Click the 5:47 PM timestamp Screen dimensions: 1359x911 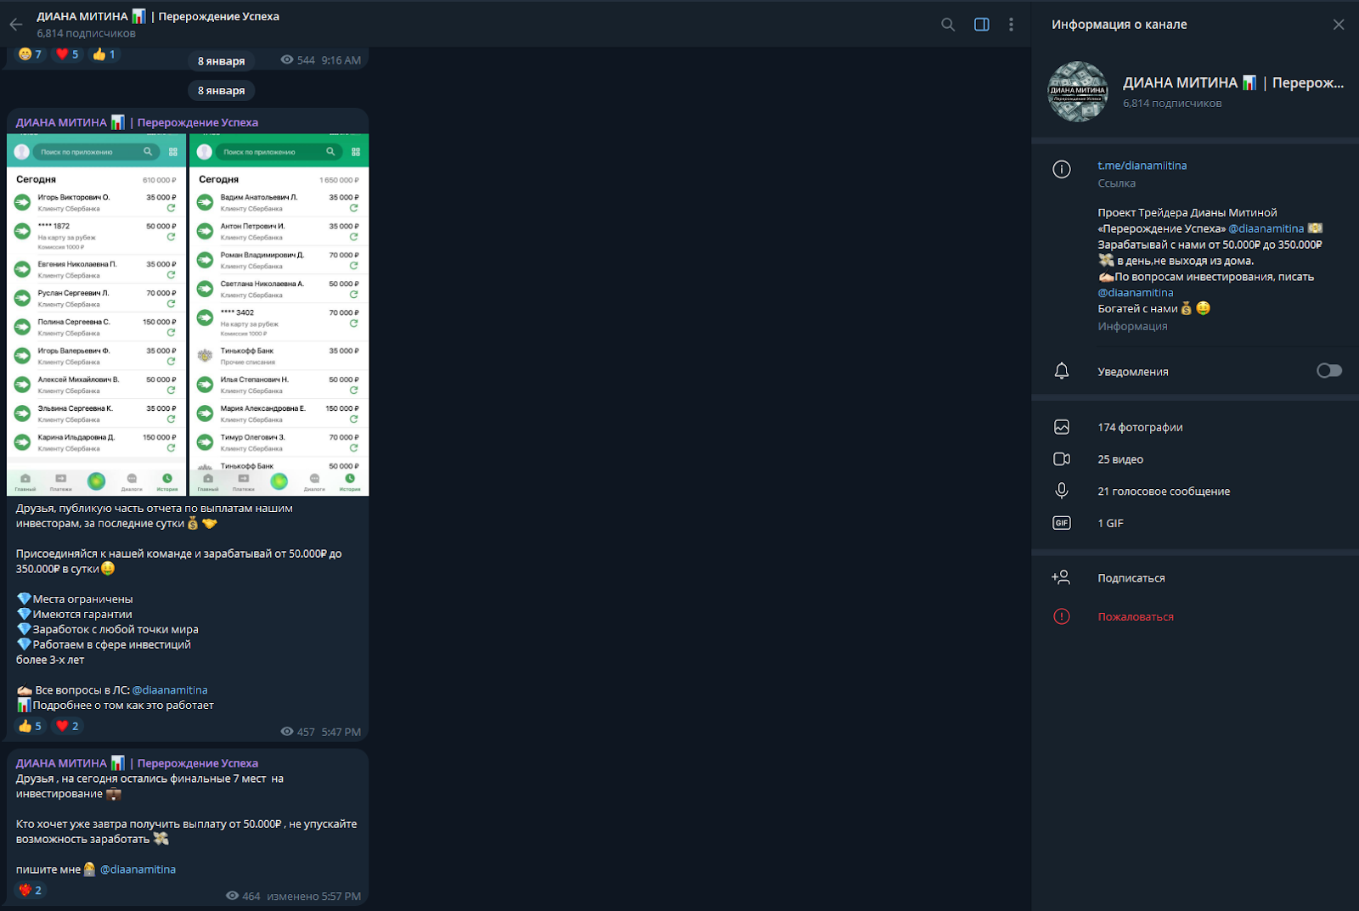[341, 732]
